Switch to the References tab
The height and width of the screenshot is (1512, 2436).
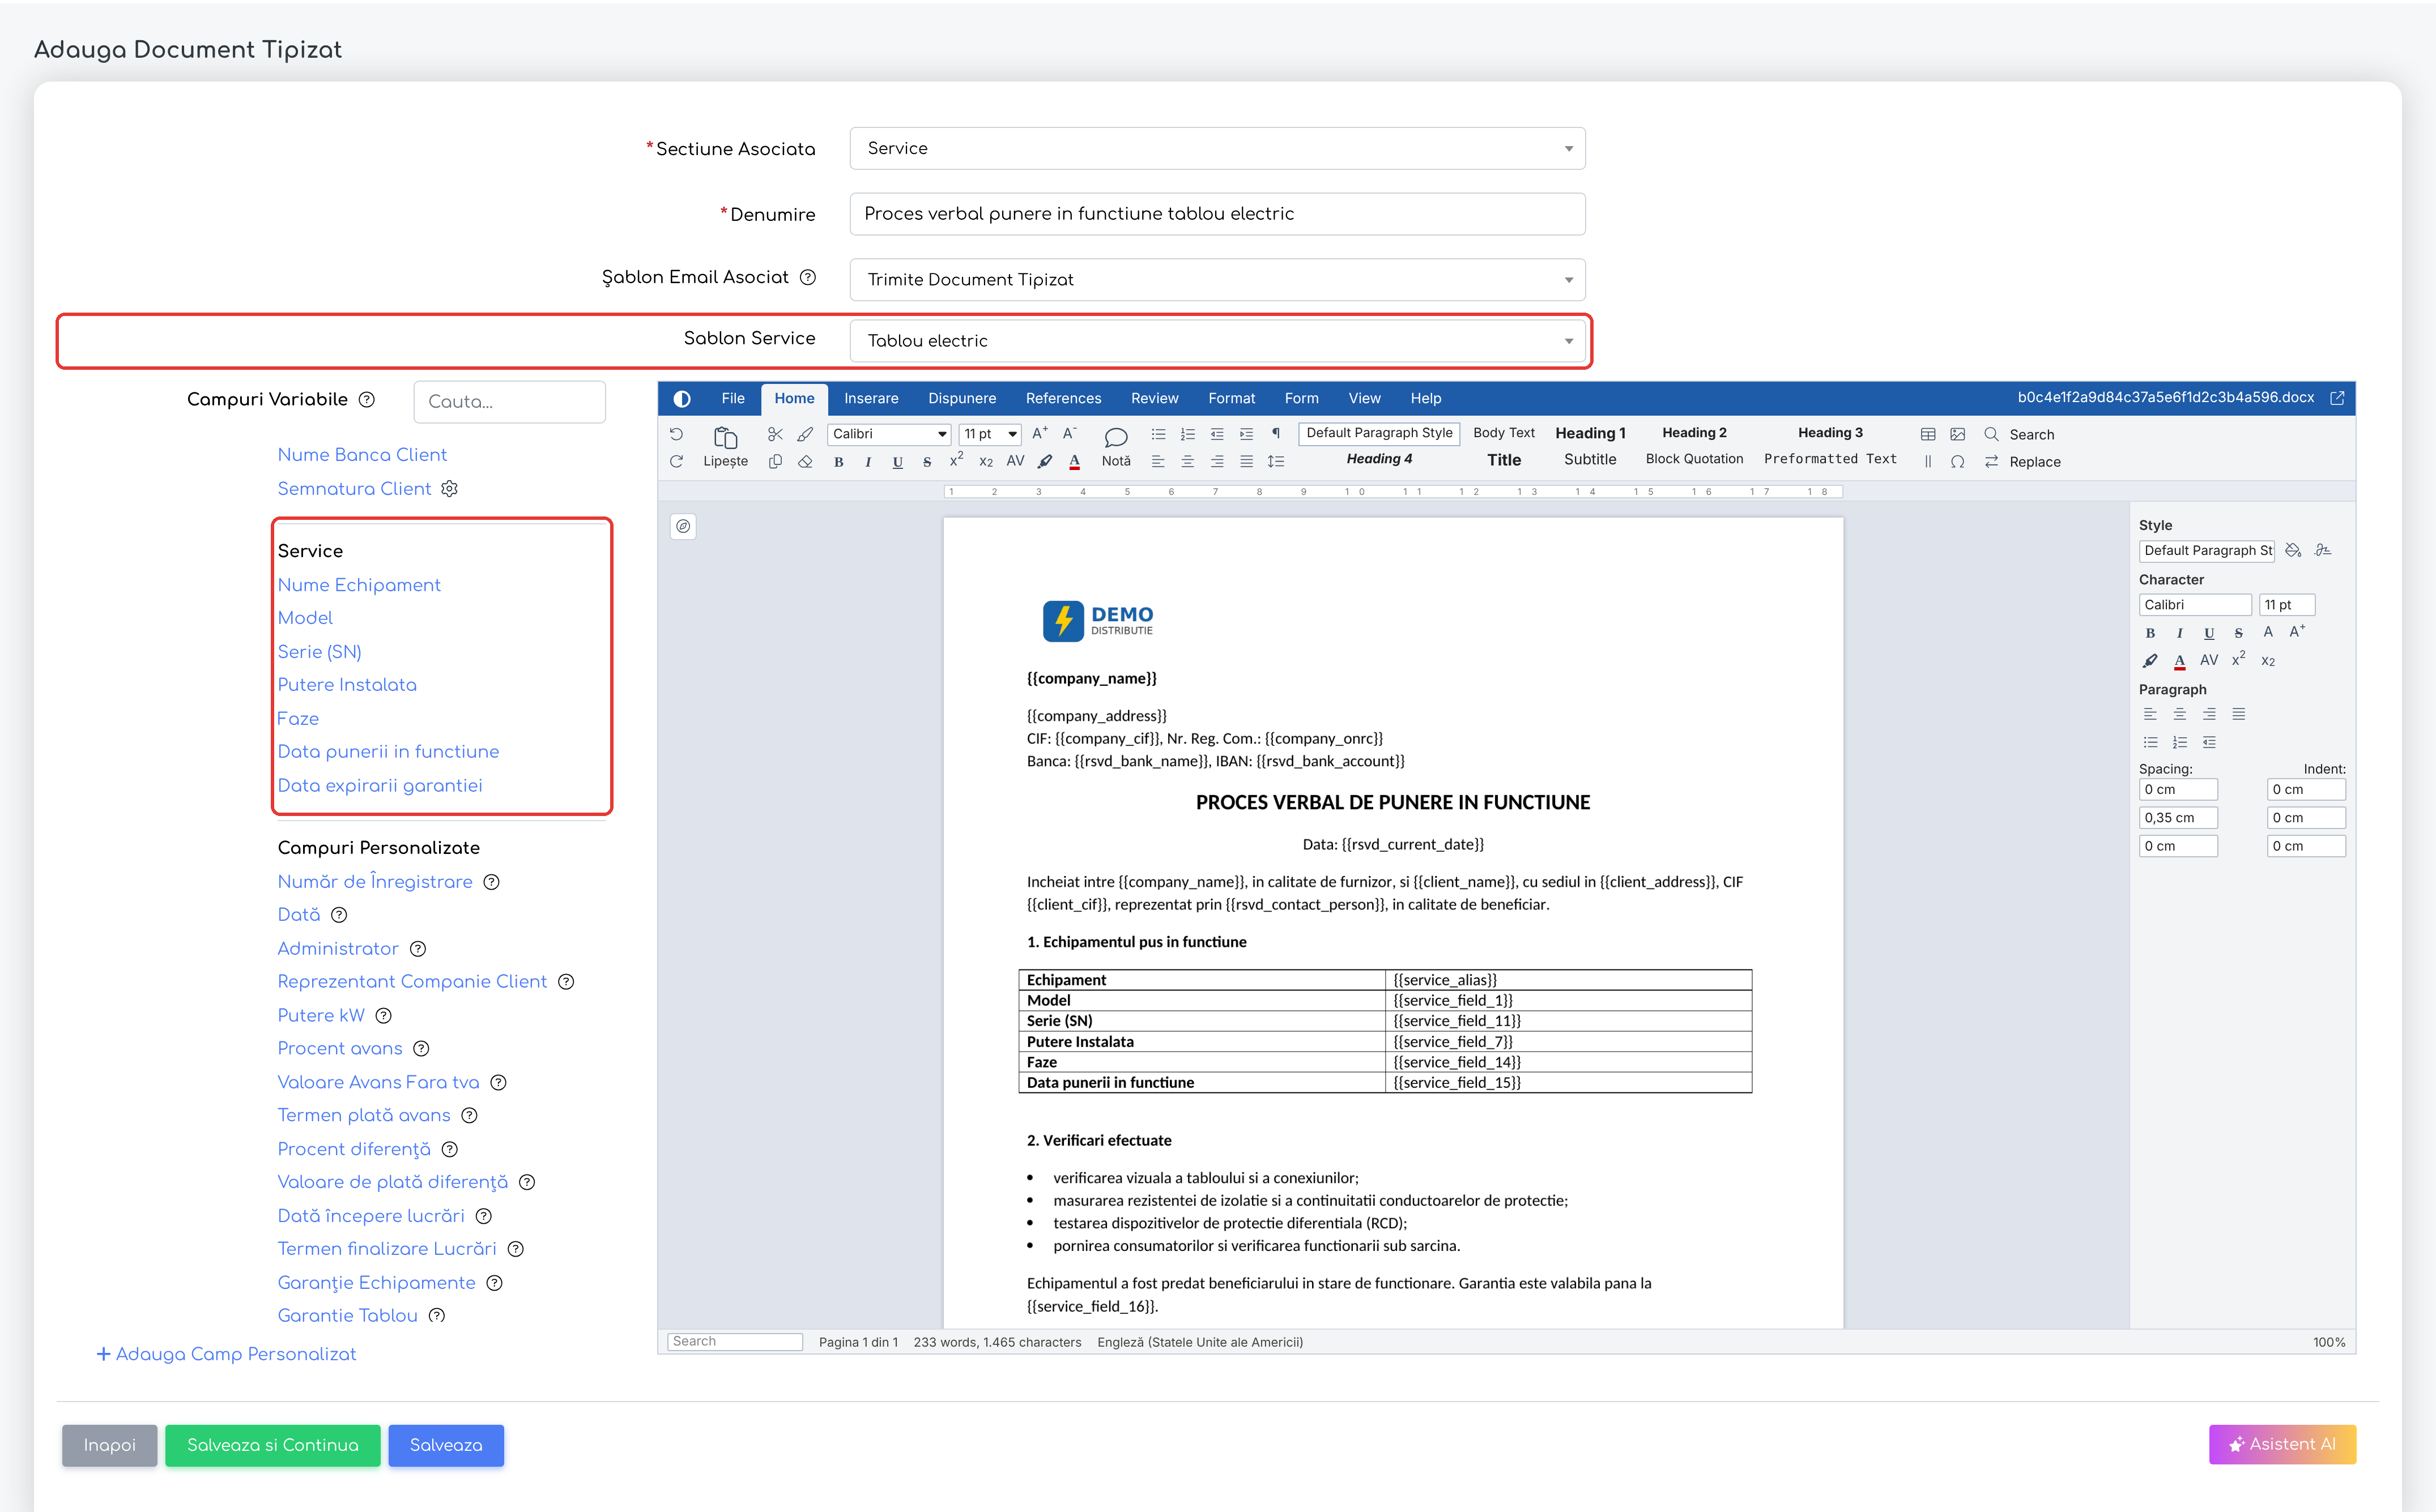tap(1063, 398)
